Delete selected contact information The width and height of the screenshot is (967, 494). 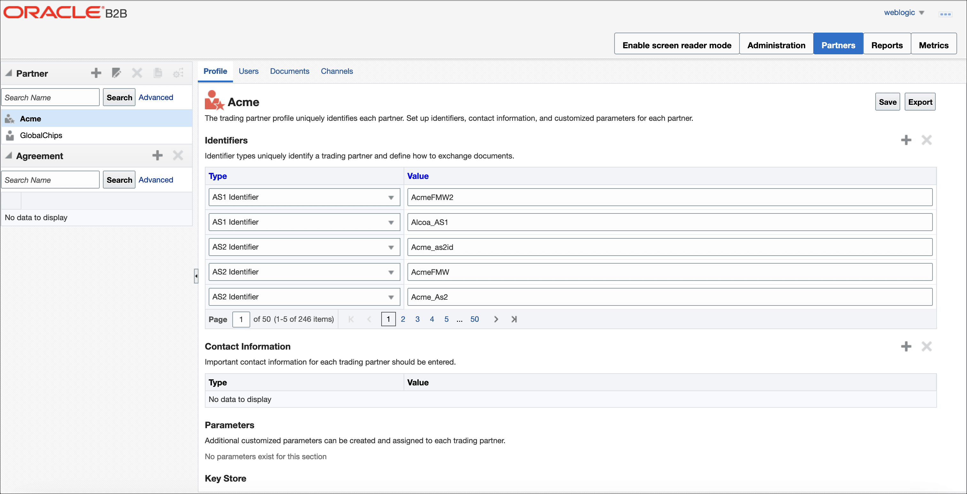pos(926,346)
